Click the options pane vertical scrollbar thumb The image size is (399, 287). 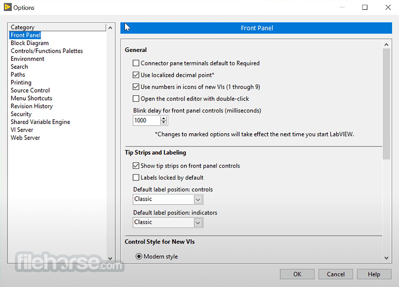coord(386,104)
